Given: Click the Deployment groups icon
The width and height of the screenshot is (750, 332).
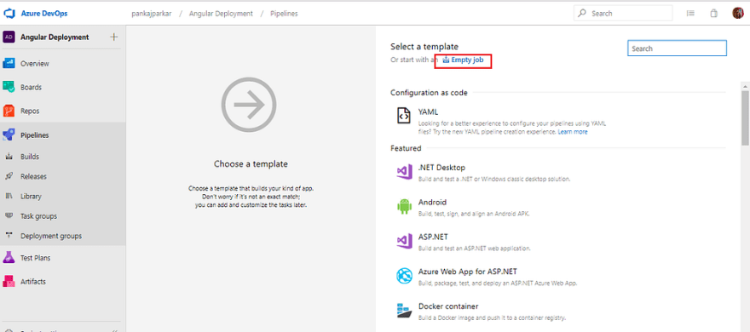Looking at the screenshot, I should point(9,236).
